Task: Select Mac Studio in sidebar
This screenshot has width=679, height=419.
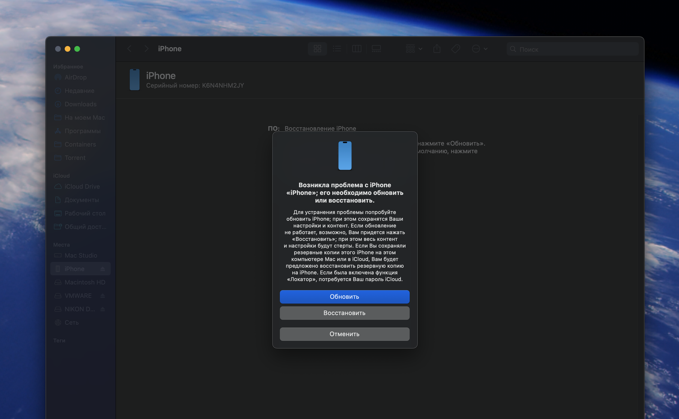Action: click(81, 256)
